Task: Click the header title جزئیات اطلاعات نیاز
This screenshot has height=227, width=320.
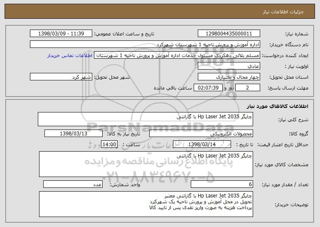Action: [x=283, y=12]
